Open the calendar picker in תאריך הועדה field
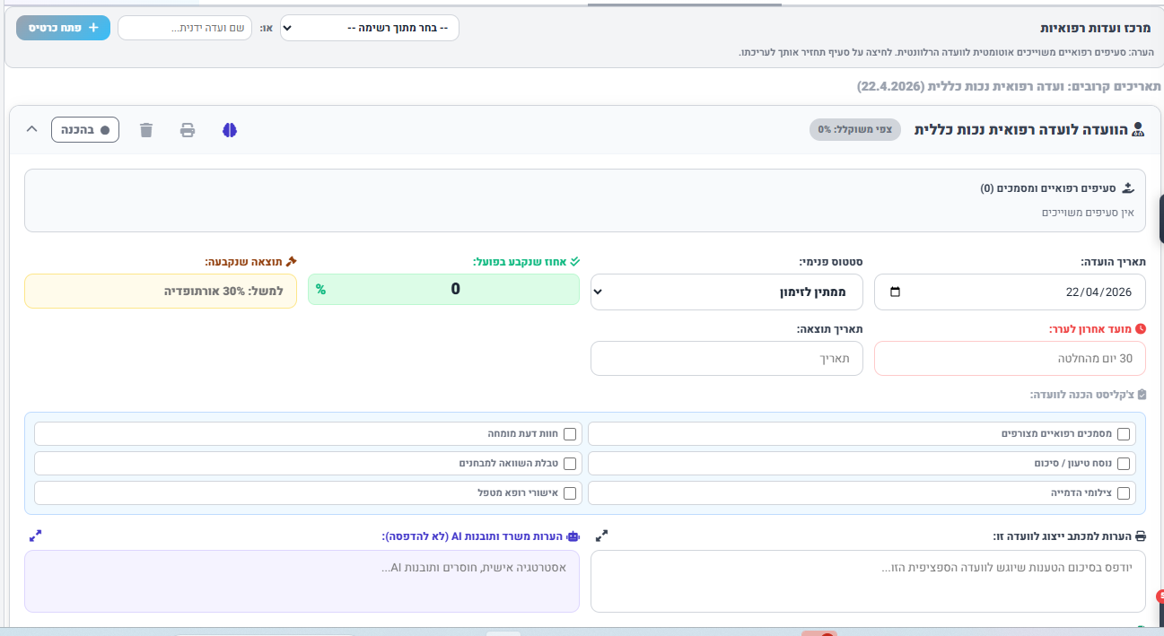 coord(894,292)
